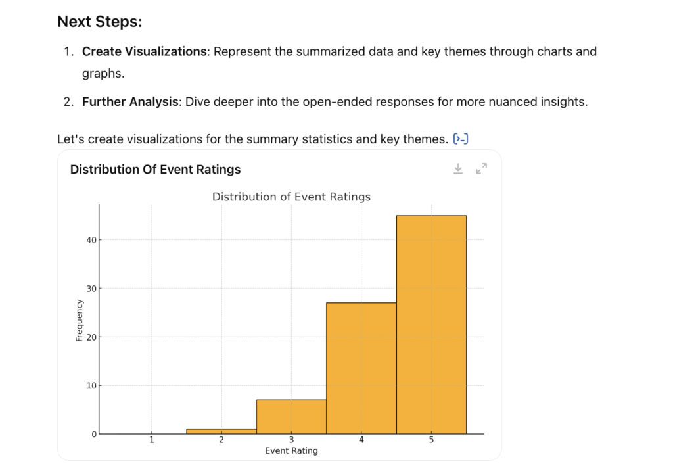
Task: Select the rating 4 histogram bar
Action: click(361, 368)
